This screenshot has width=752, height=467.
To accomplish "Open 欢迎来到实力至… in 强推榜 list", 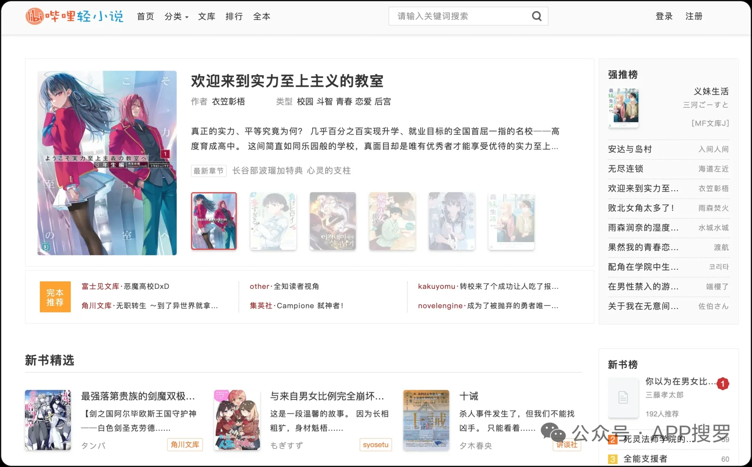I will (x=643, y=189).
